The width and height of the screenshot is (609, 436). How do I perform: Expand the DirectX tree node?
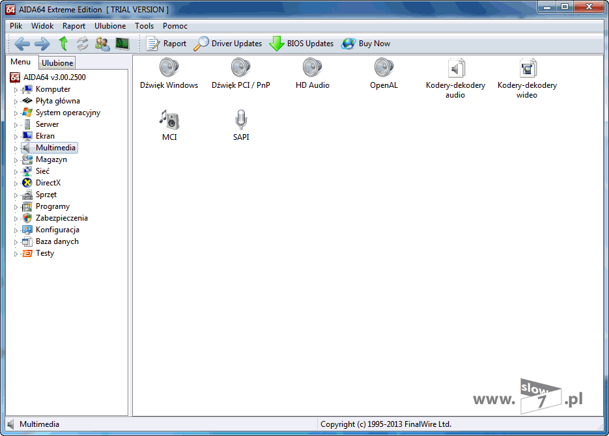point(16,184)
